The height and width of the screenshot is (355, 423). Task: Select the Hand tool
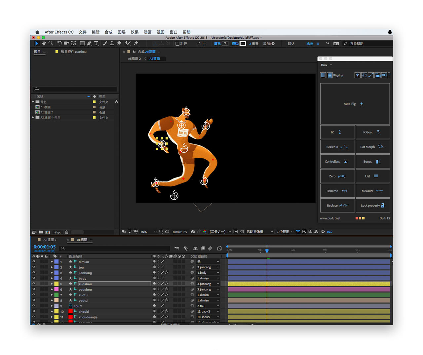pyautogui.click(x=44, y=43)
